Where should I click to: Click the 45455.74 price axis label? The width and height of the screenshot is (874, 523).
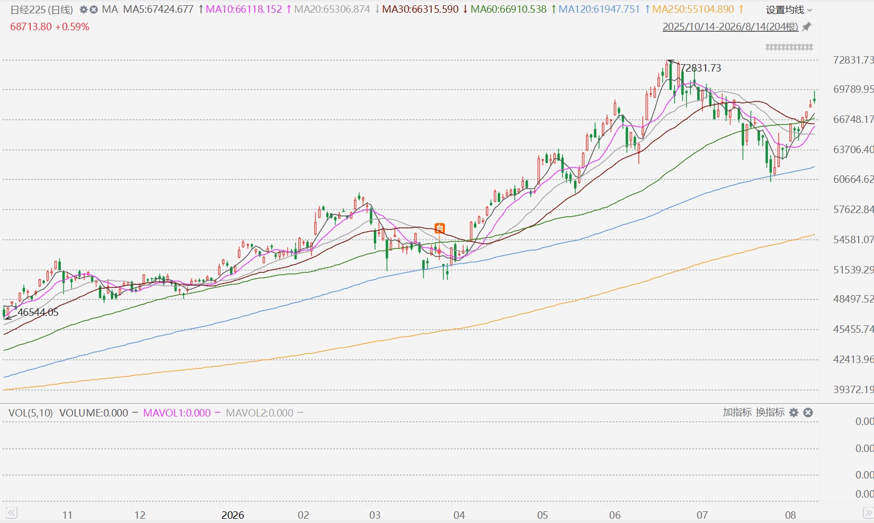[853, 329]
